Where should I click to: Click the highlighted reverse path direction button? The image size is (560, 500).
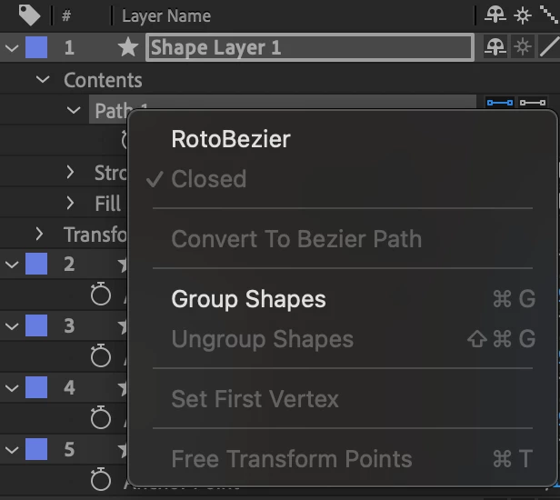[x=500, y=104]
